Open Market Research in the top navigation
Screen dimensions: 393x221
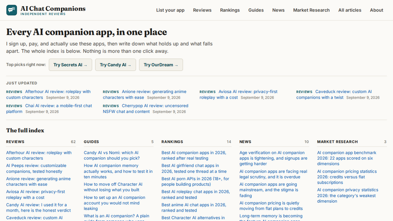click(311, 10)
